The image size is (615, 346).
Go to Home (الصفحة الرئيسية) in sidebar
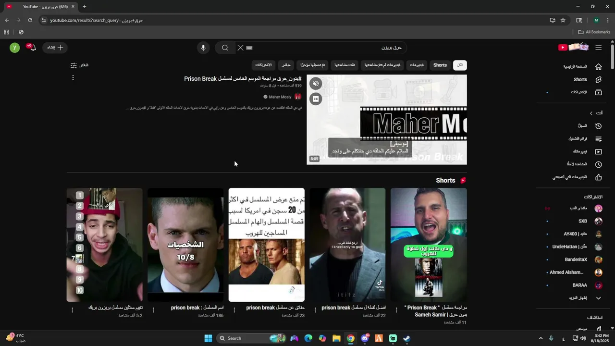tap(582, 67)
